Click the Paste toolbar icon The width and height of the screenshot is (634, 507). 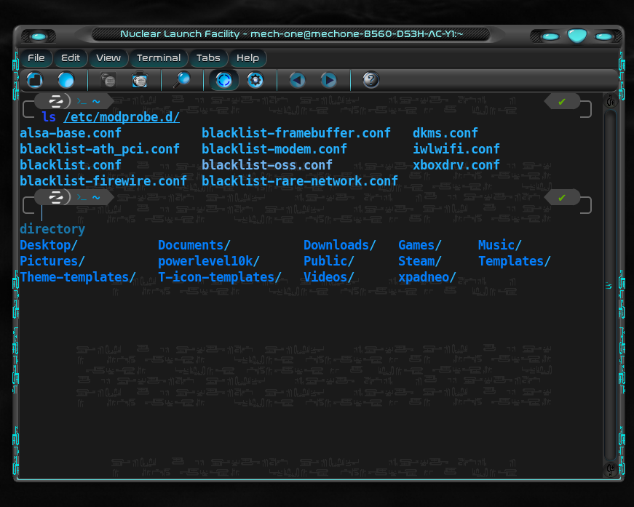pos(139,80)
